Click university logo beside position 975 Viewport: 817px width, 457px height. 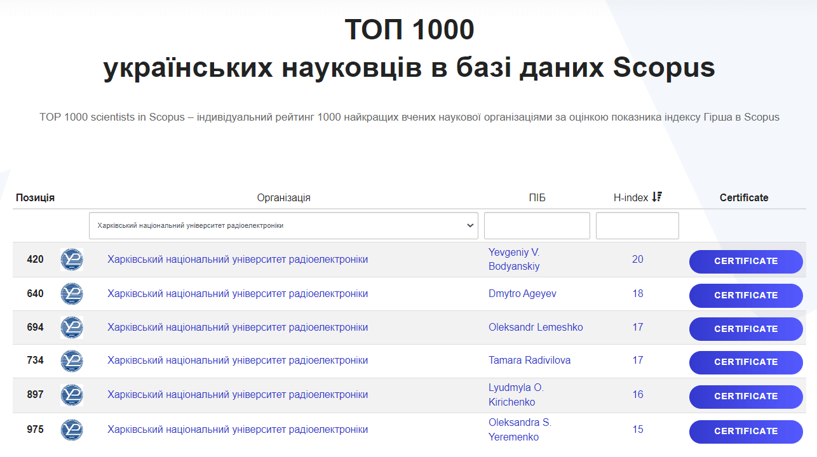[x=71, y=430]
